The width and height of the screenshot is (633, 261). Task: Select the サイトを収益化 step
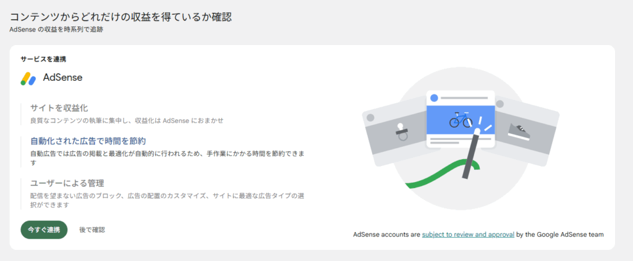coord(59,108)
